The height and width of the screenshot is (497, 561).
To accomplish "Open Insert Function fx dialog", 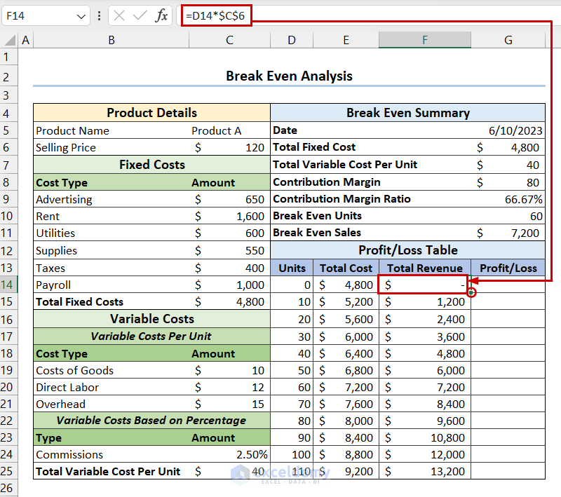I will coord(161,15).
